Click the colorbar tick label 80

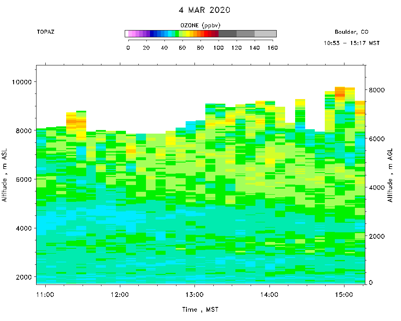(x=200, y=48)
